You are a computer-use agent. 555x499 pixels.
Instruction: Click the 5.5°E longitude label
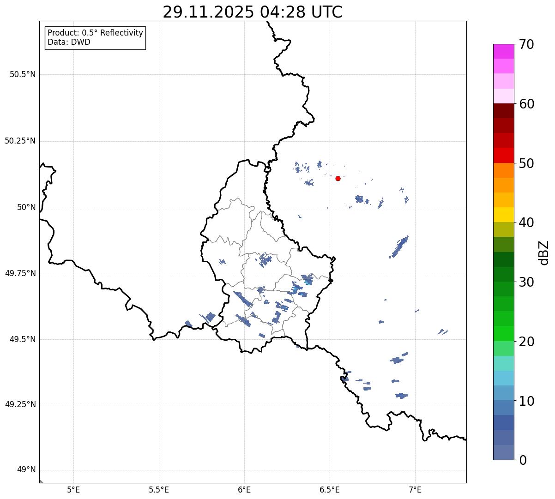tap(159, 489)
